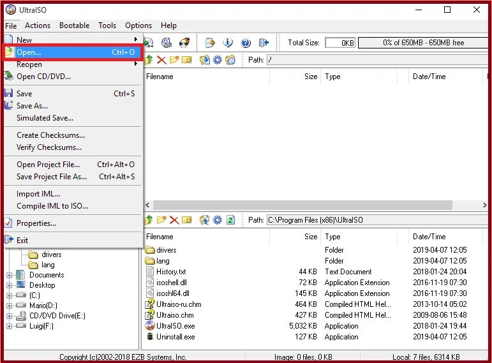Select History.txt in file list
This screenshot has width=492, height=363.
click(171, 272)
